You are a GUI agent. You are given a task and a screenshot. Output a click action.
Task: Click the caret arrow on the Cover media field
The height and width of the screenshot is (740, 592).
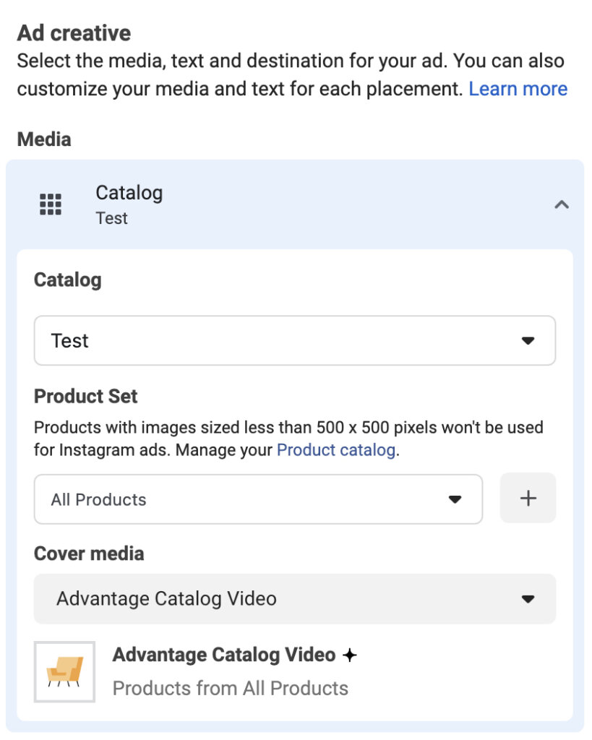pyautogui.click(x=529, y=598)
